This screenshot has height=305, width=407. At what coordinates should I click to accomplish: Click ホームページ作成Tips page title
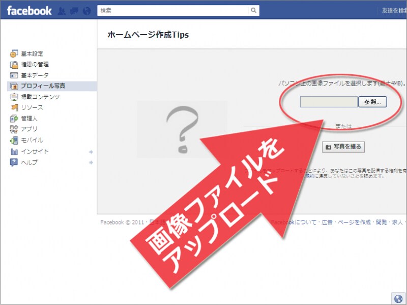click(148, 35)
